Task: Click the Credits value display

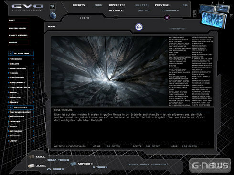Action: pyautogui.click(x=98, y=5)
